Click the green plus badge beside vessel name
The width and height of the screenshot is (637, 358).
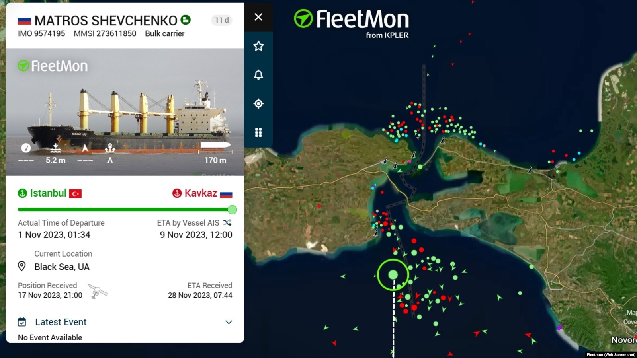[186, 19]
